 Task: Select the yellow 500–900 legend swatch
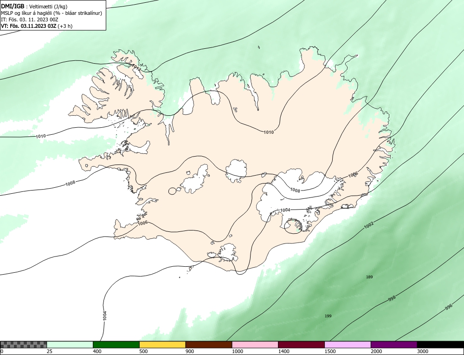pyautogui.click(x=162, y=345)
